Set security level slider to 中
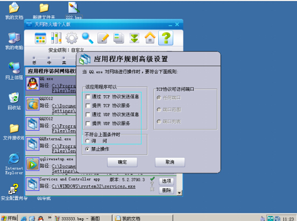This screenshot has width=297, height=221. coord(49,58)
